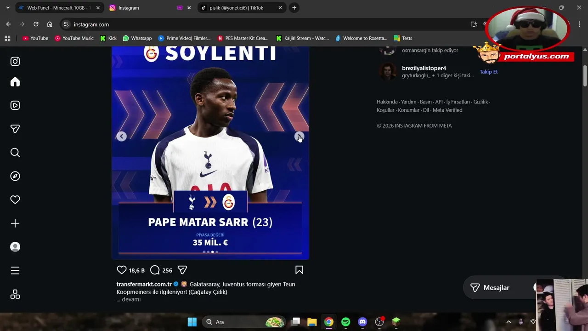Close the Web Panel Minecraft tab
588x331 pixels.
[x=98, y=8]
